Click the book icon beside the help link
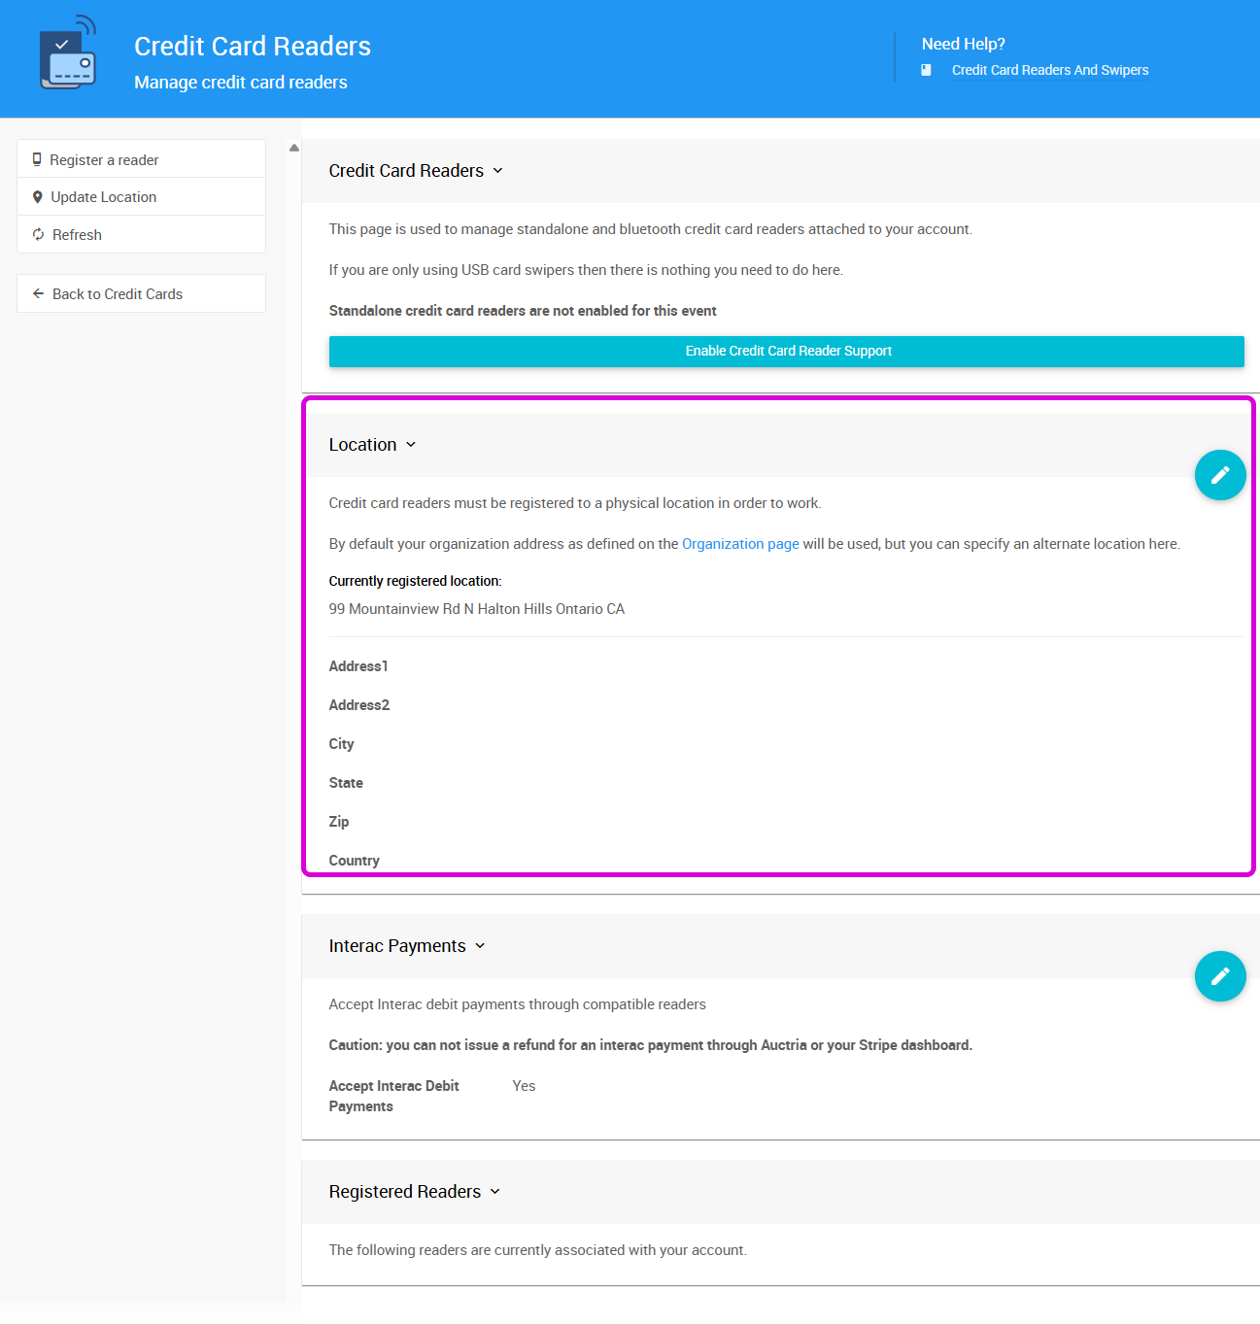This screenshot has height=1324, width=1260. pos(926,70)
